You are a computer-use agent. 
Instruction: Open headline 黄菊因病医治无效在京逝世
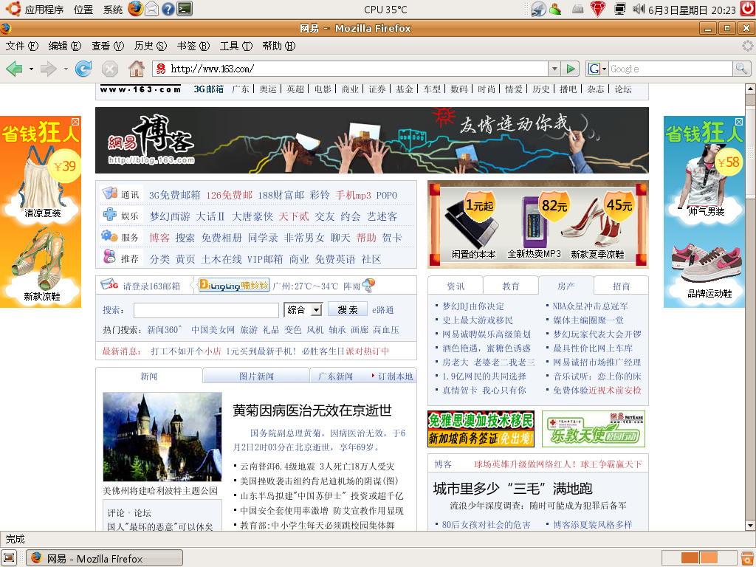(x=312, y=410)
